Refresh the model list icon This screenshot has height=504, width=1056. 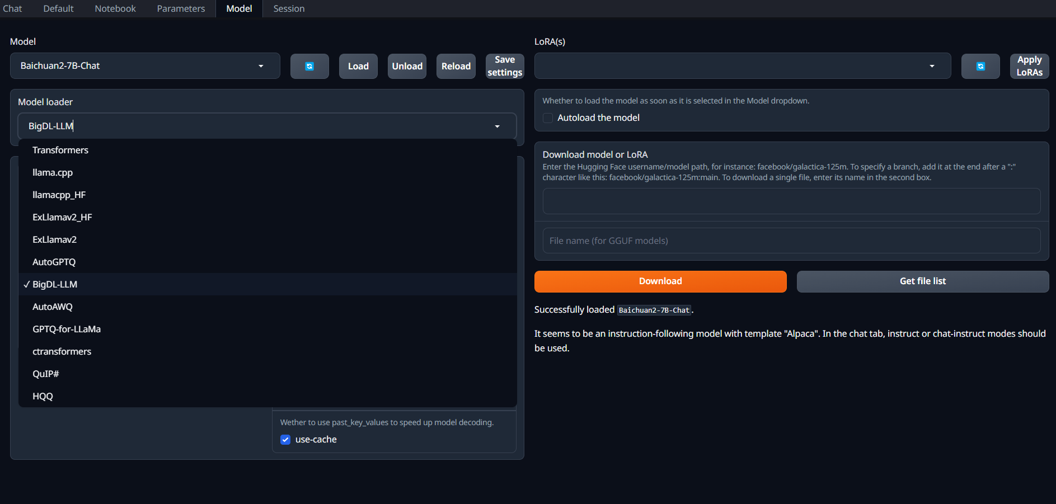pos(309,66)
